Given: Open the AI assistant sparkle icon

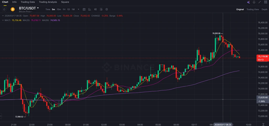Looking at the screenshot, I should coord(248,2).
